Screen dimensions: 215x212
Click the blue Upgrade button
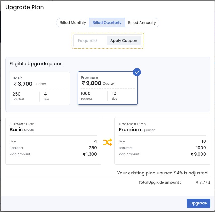pos(198,203)
